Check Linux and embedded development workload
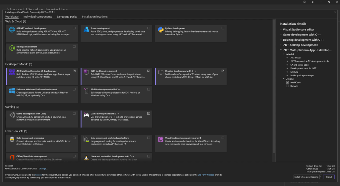The height and width of the screenshot is (186, 340). [149, 156]
